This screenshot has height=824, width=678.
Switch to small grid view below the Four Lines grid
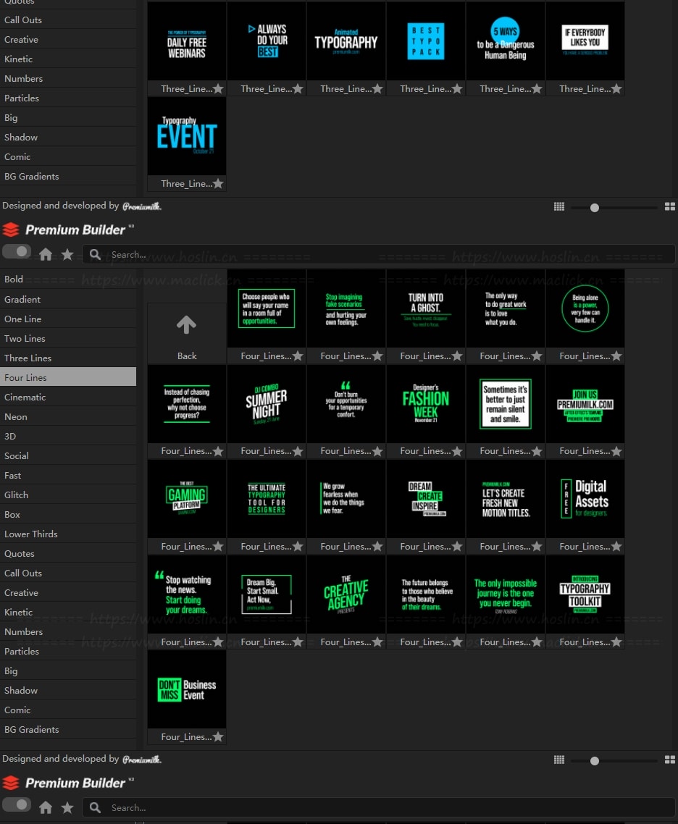559,760
